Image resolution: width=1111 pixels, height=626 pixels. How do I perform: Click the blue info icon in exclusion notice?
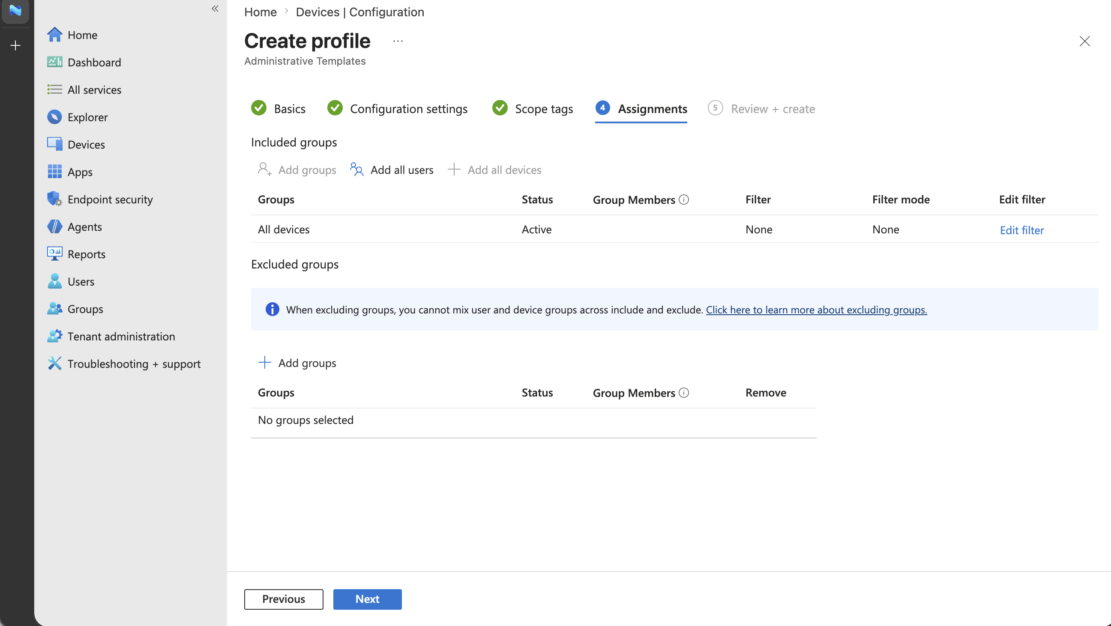pos(272,309)
